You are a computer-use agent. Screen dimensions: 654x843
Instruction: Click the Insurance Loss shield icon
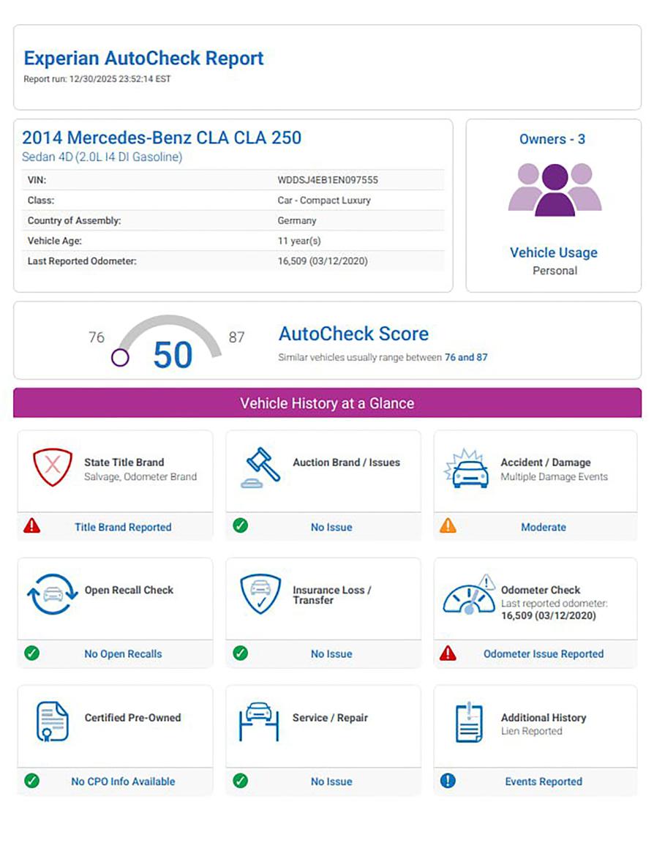coord(260,594)
